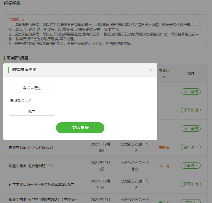Close the 选择申请类型 dialog
Screen dimensions: 212x203
tap(151, 70)
